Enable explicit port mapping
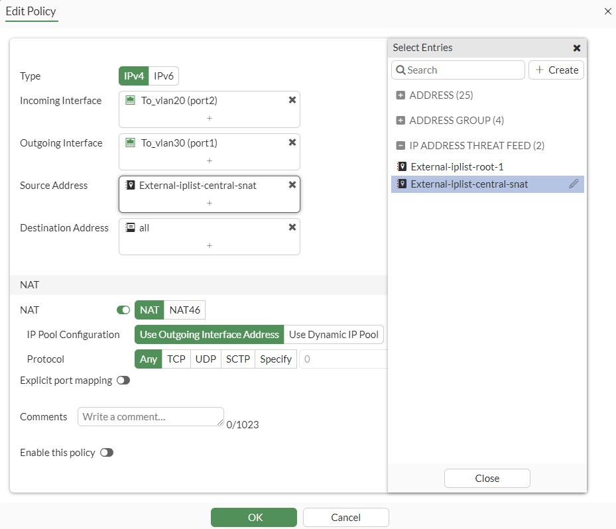Screen dimensions: 616x529 click(123, 381)
